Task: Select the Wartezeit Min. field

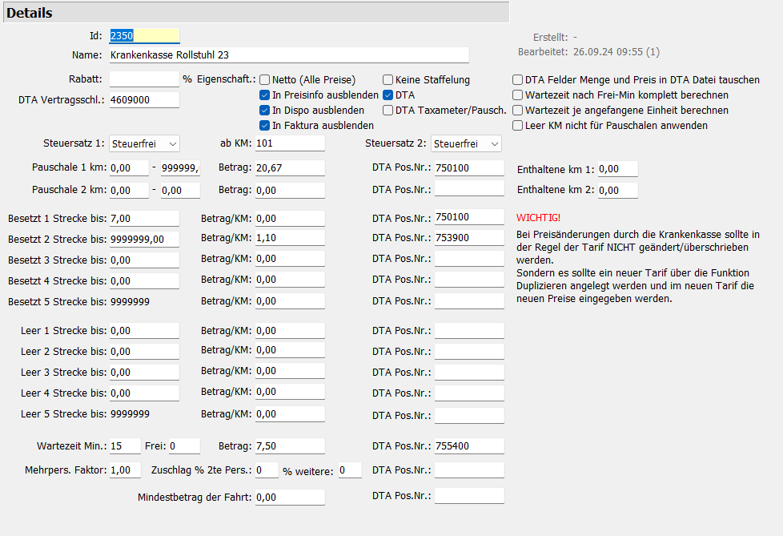Action: pos(125,446)
